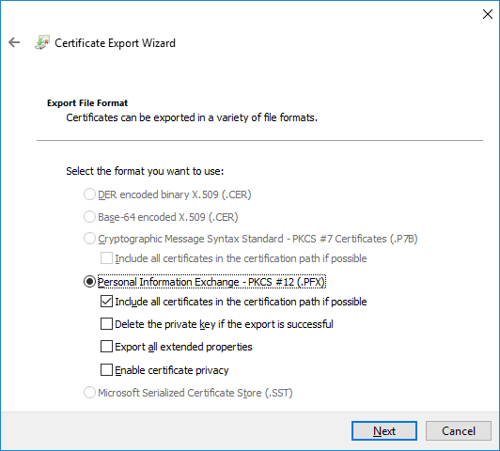The image size is (500, 451).
Task: Choose PKCS #7 Certificates (.P7B) format
Action: pyautogui.click(x=89, y=239)
